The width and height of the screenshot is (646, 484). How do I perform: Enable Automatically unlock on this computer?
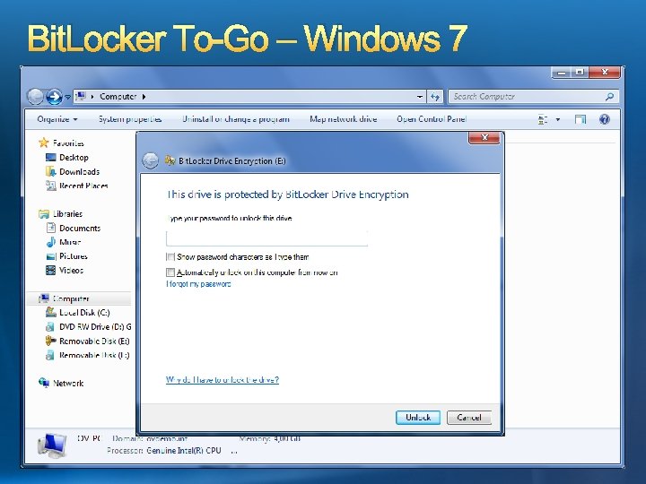pyautogui.click(x=170, y=272)
